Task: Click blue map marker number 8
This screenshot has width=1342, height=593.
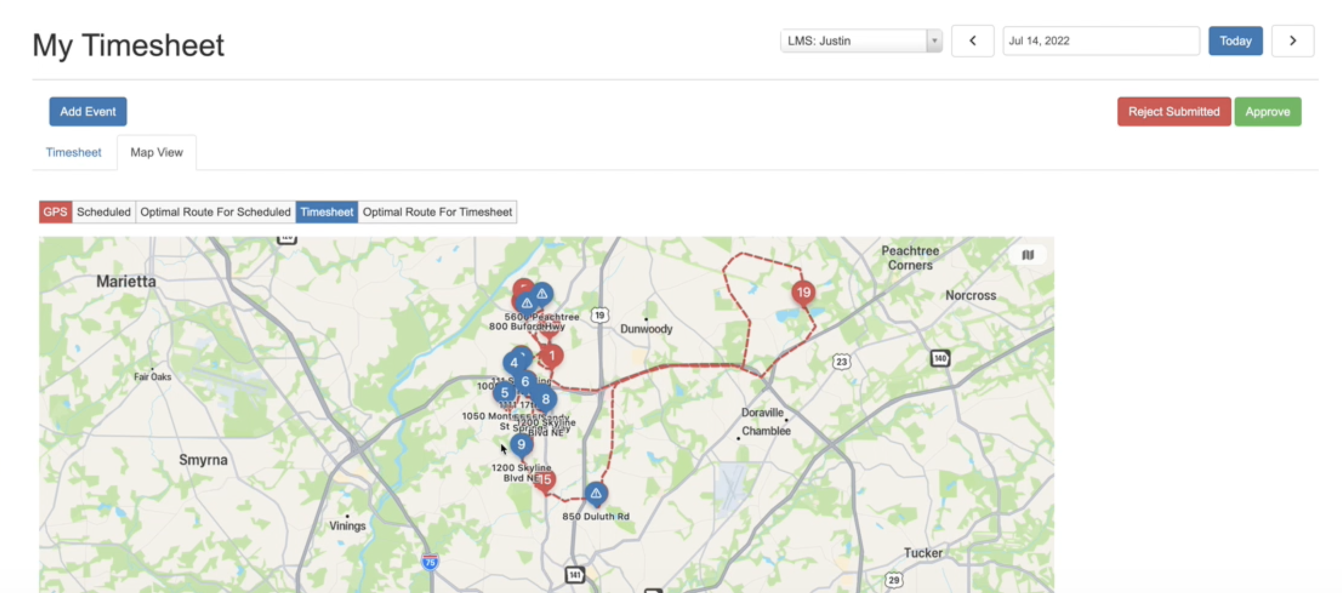Action: pyautogui.click(x=545, y=399)
